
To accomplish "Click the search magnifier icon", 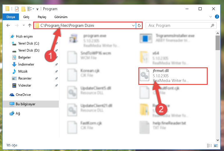I will 212,25.
